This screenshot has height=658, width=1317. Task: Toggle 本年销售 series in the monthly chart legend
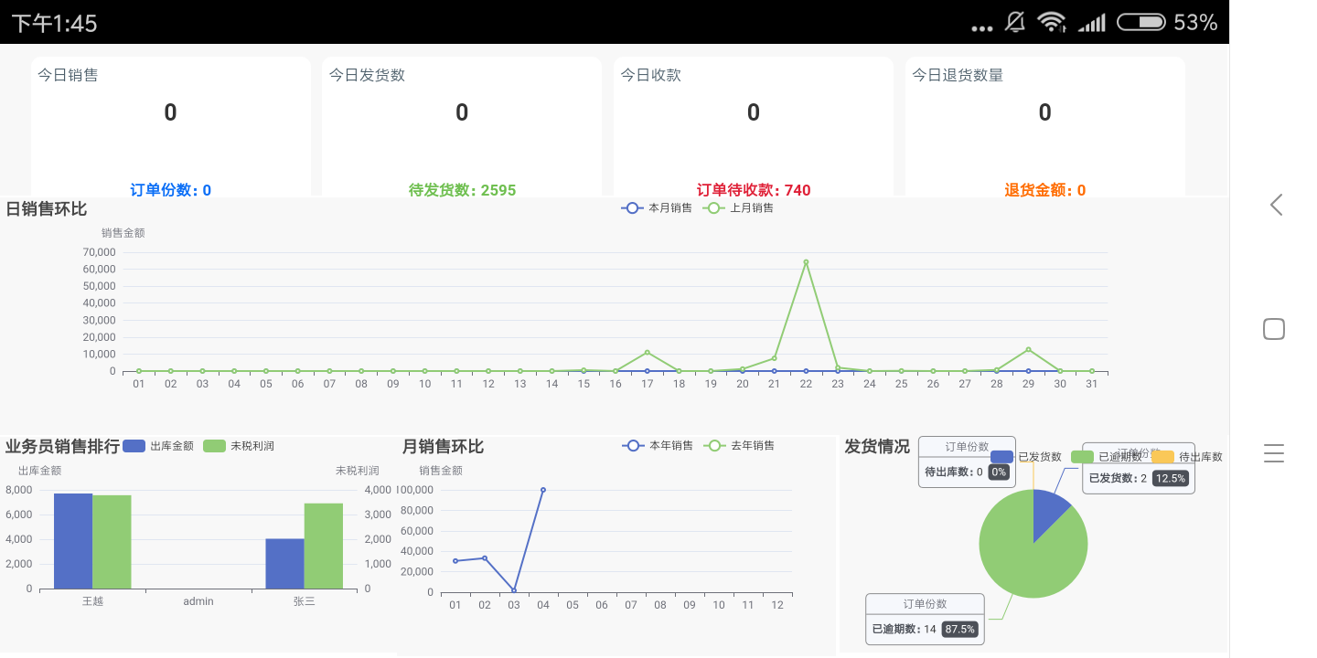pyautogui.click(x=658, y=446)
